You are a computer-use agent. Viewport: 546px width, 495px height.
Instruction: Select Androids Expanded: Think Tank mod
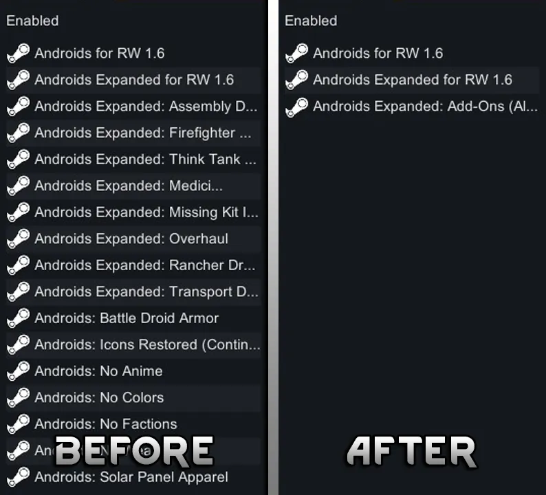tap(145, 159)
